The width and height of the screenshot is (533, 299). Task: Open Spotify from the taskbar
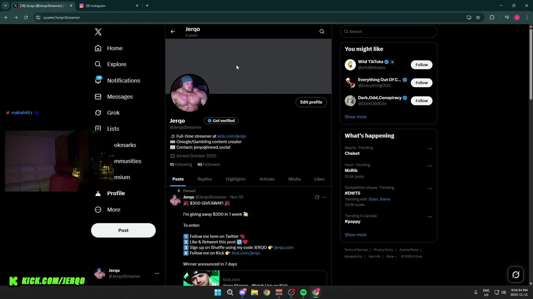(304, 293)
